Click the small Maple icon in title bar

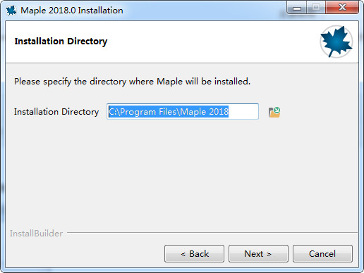[x=11, y=11]
